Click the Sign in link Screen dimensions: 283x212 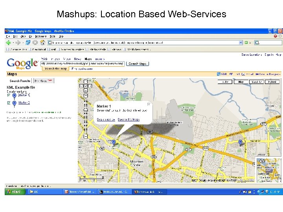pyautogui.click(x=269, y=55)
